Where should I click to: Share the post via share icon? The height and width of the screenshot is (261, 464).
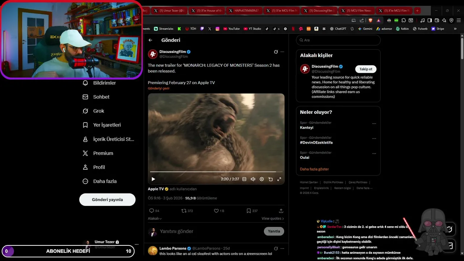[281, 211]
